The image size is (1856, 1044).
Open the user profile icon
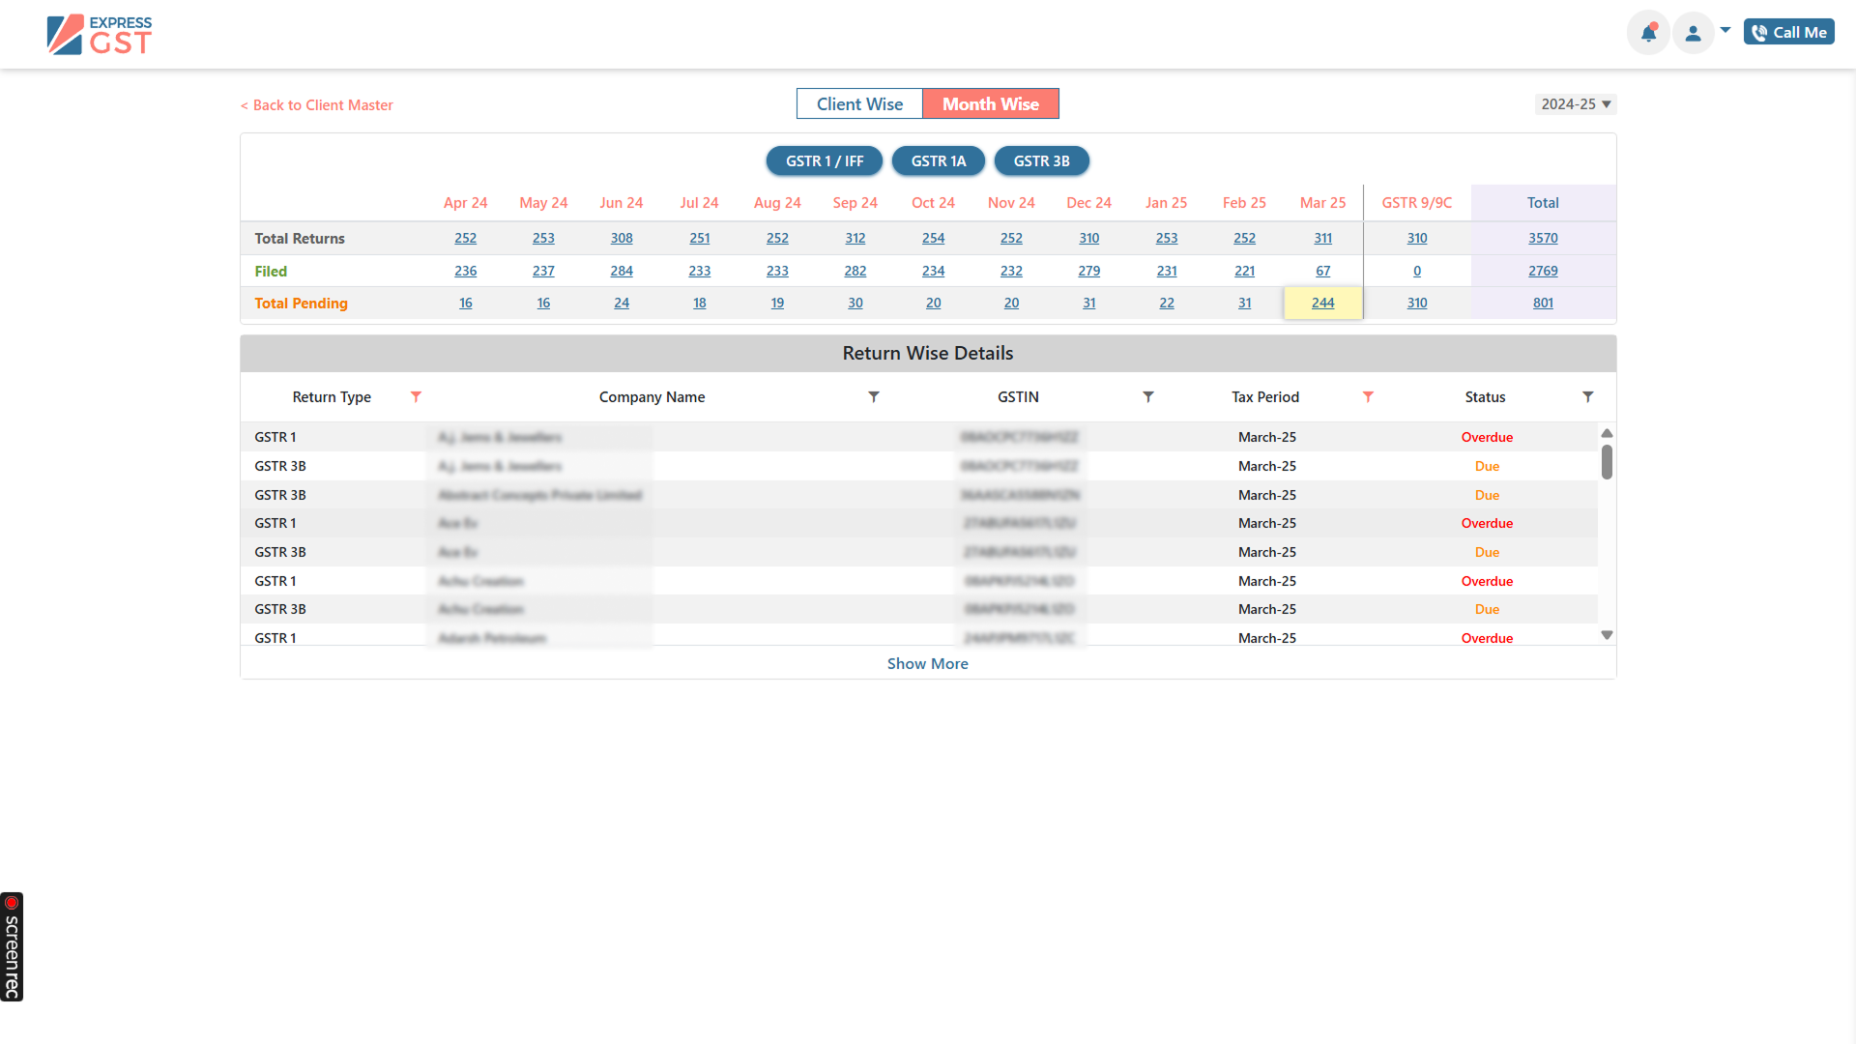pos(1693,32)
